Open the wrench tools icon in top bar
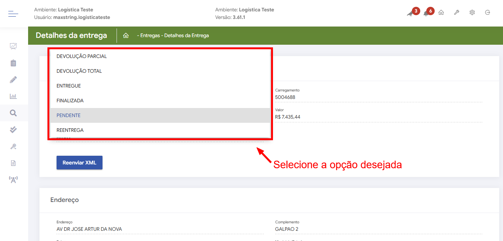503x241 pixels. point(457,13)
